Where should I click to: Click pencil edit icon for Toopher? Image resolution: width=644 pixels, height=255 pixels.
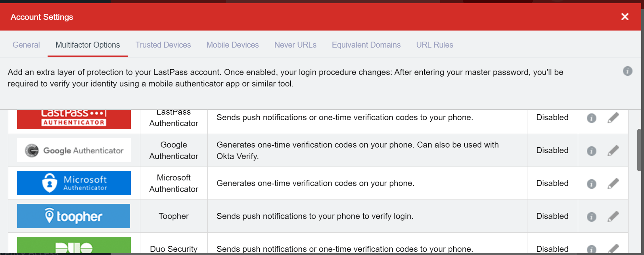[613, 217]
